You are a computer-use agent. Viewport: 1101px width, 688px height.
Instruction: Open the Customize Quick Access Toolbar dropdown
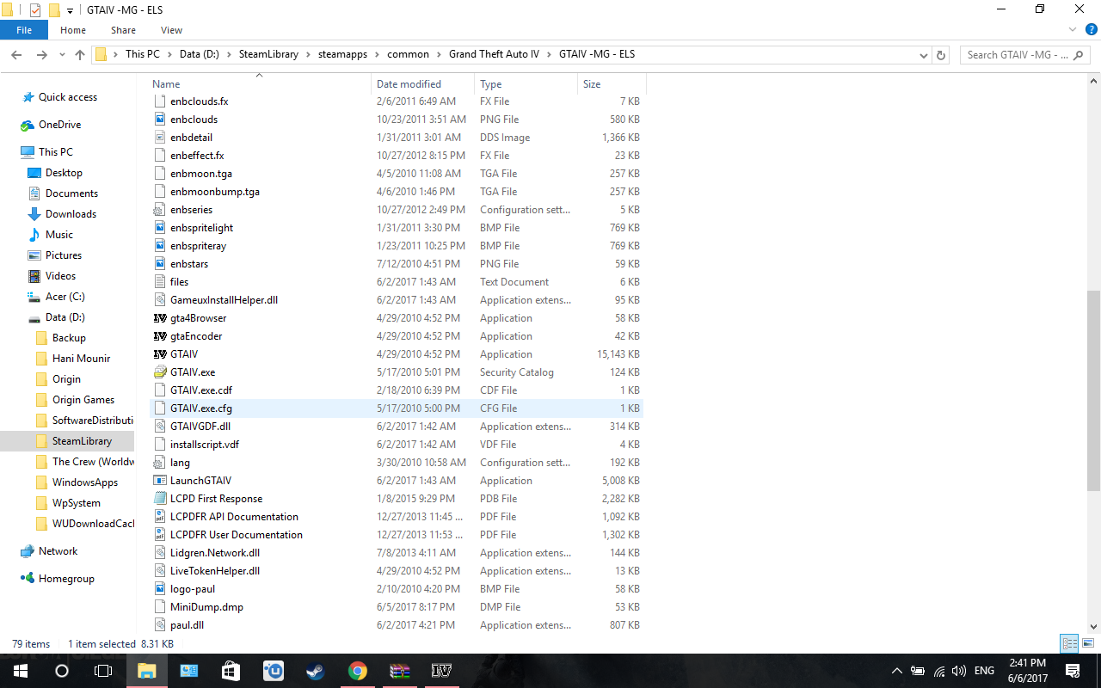70,10
